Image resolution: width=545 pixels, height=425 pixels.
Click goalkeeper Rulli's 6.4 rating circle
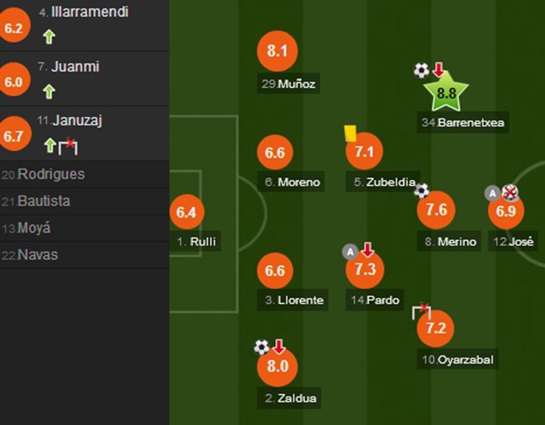click(x=186, y=212)
